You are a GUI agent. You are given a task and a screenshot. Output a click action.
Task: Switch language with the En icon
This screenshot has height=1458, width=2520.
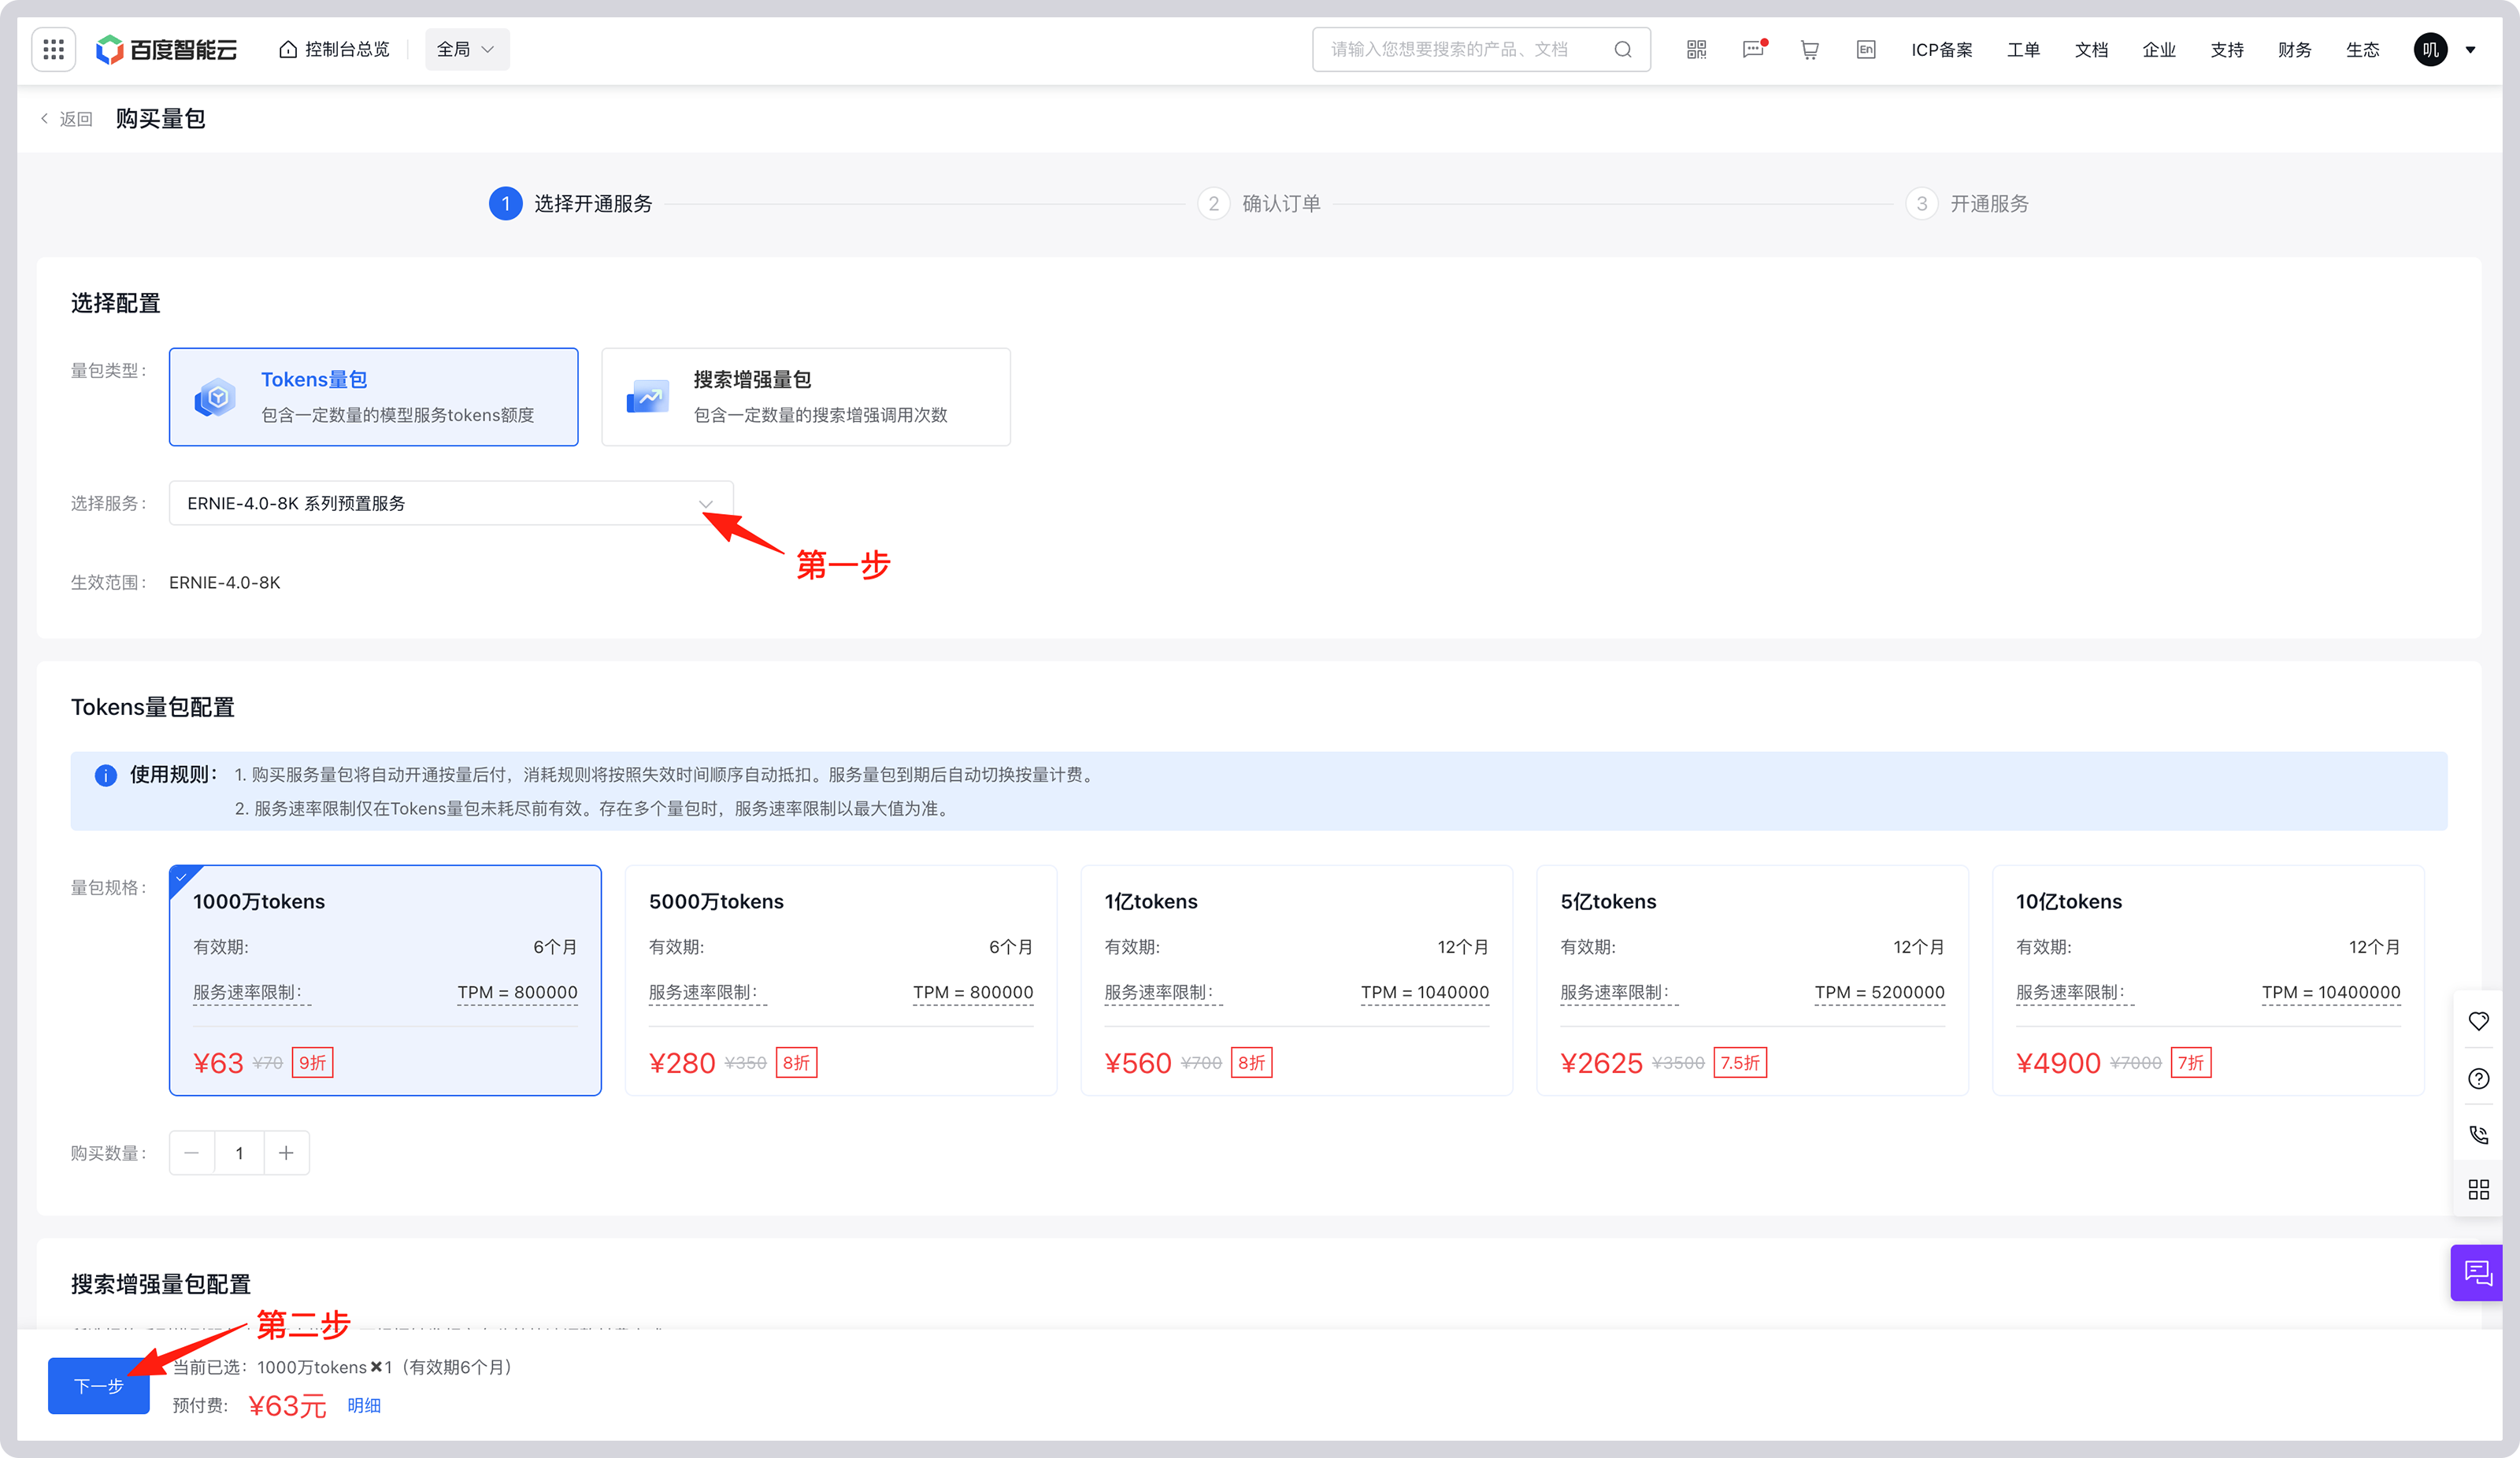point(1865,49)
